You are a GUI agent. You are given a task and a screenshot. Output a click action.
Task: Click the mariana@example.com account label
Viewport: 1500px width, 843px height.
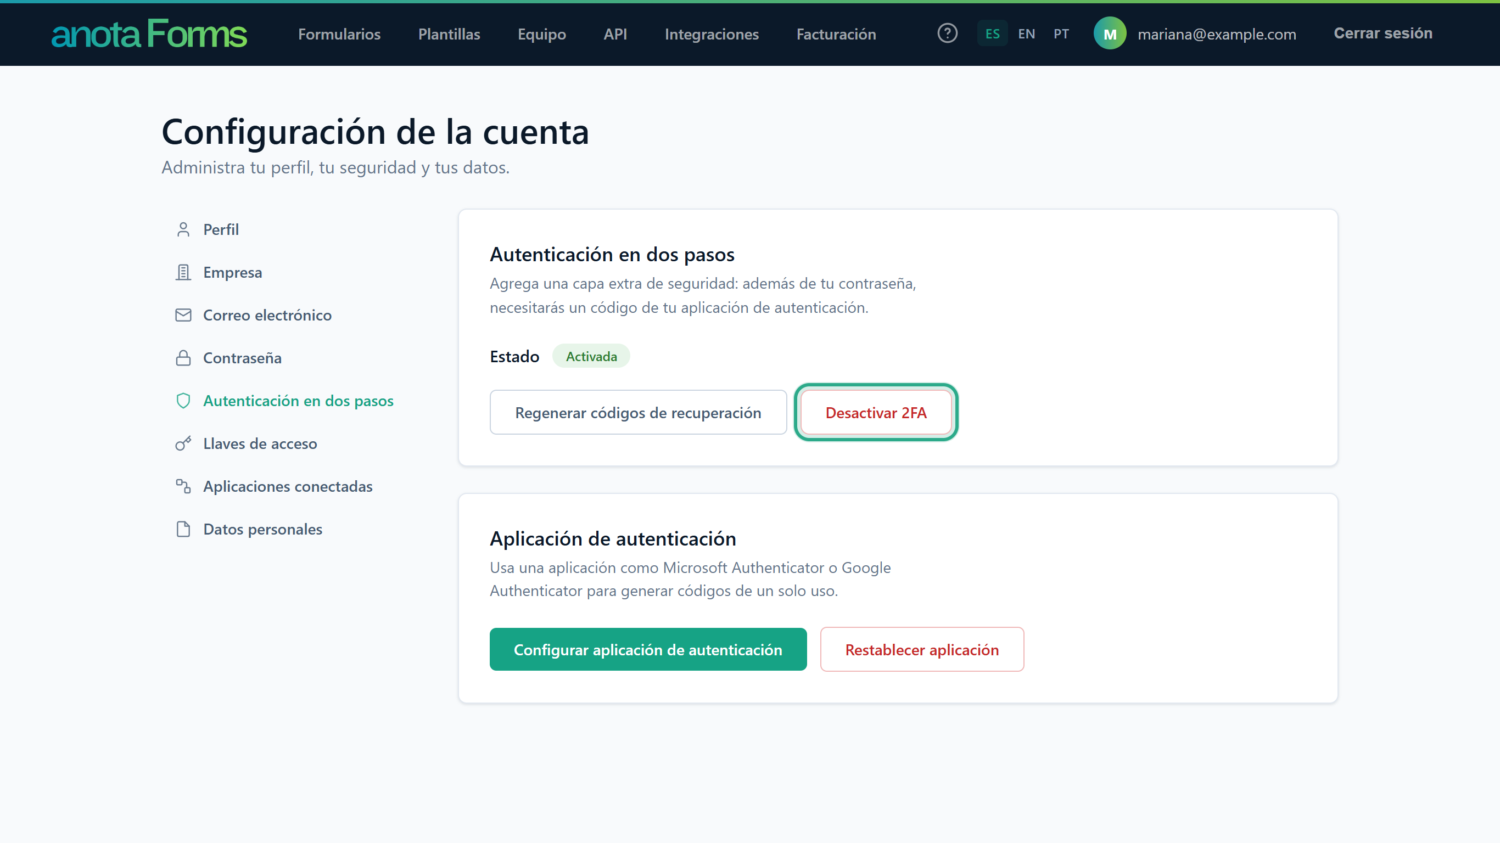point(1217,34)
